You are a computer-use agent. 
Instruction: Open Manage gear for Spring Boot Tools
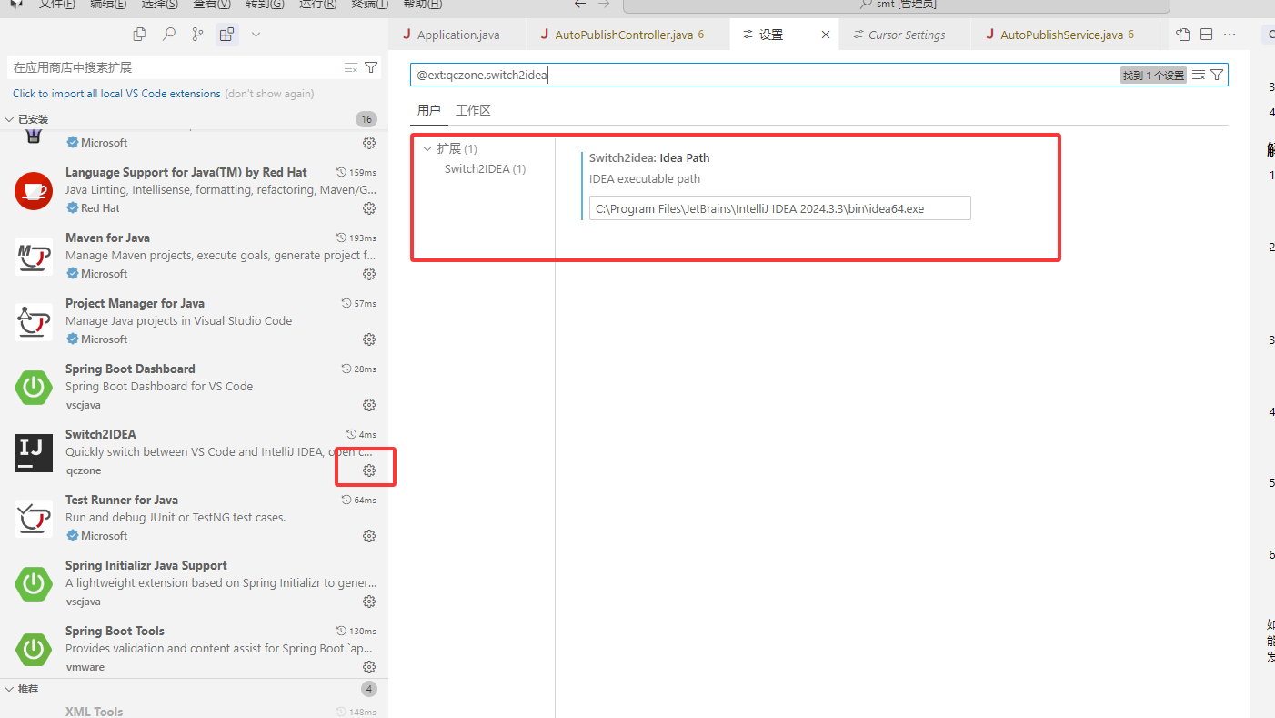coord(369,667)
